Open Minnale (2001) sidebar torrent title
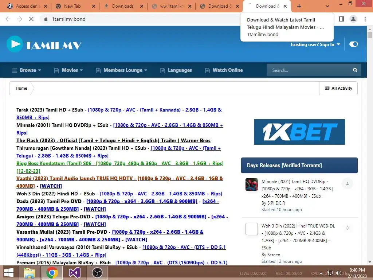373x280 pixels. (x=297, y=188)
